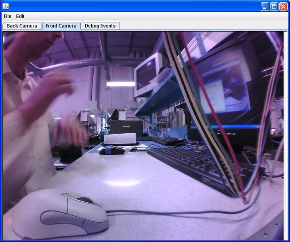Image resolution: width=290 pixels, height=242 pixels.
Task: Open the Edit menu
Action: click(20, 16)
